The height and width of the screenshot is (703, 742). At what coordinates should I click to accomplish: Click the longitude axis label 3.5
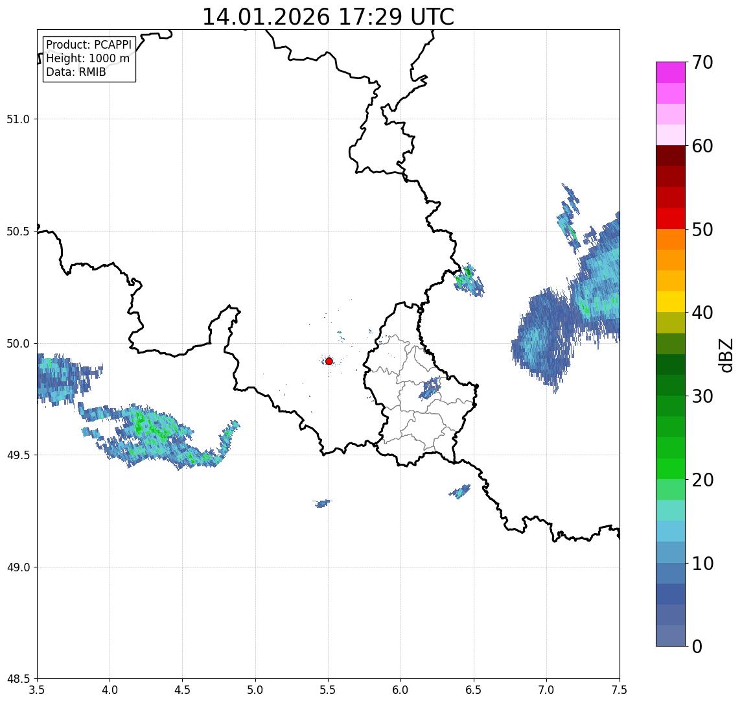click(x=37, y=690)
